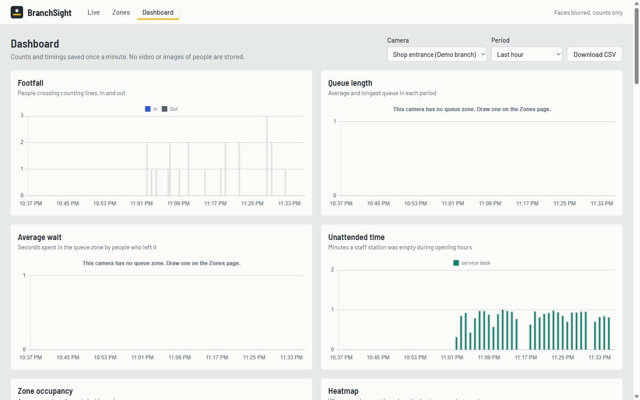Click the "Faces blurred, counts only" notice
This screenshot has width=640, height=400.
588,12
